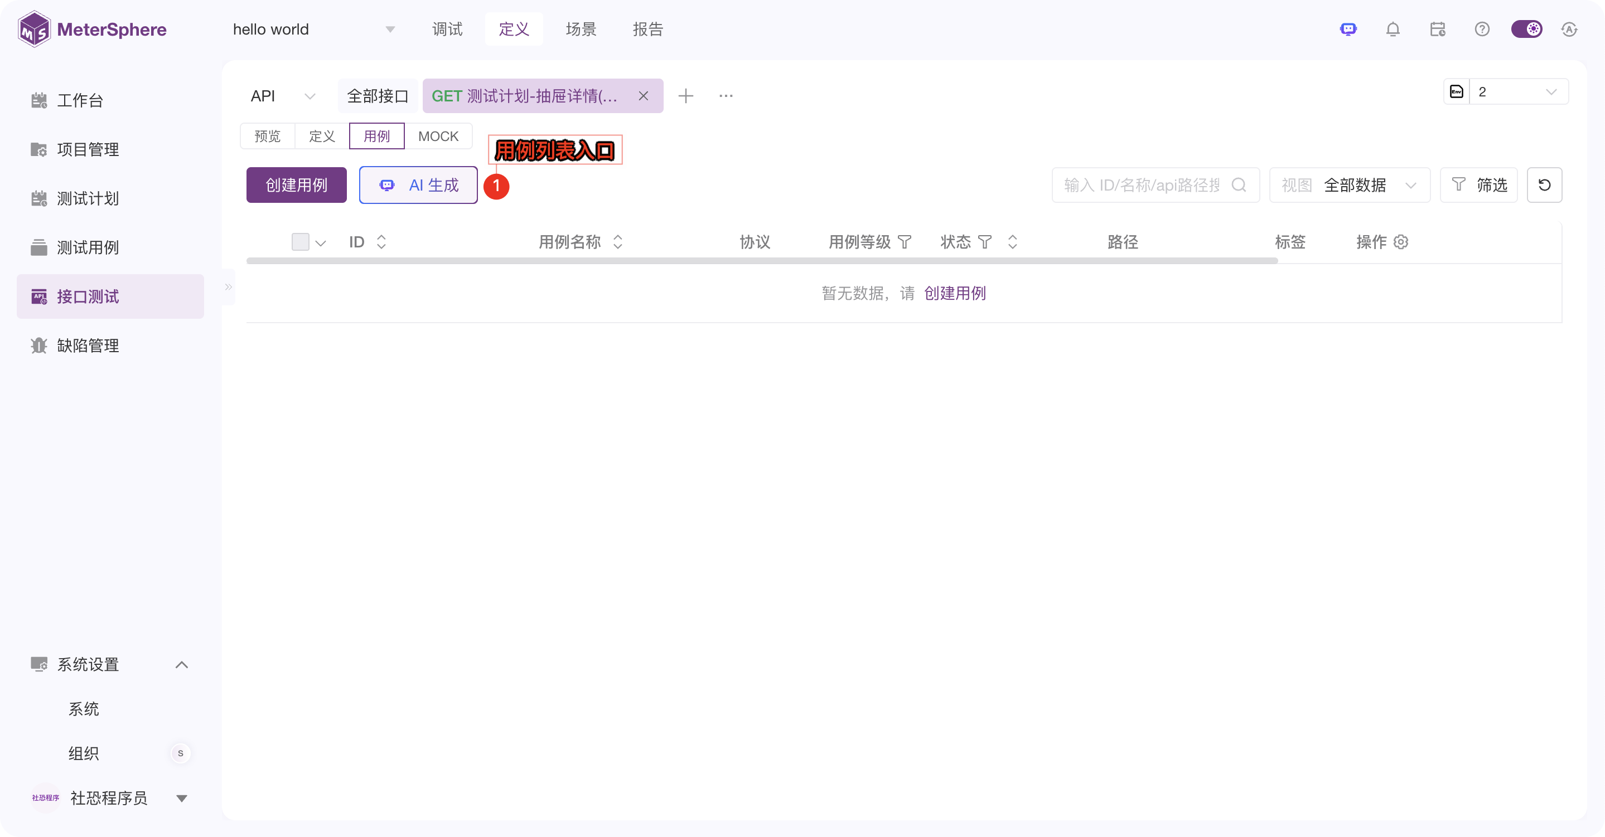Viewport: 1605px width, 837px height.
Task: Click the 创建用例 link in empty state
Action: (955, 293)
